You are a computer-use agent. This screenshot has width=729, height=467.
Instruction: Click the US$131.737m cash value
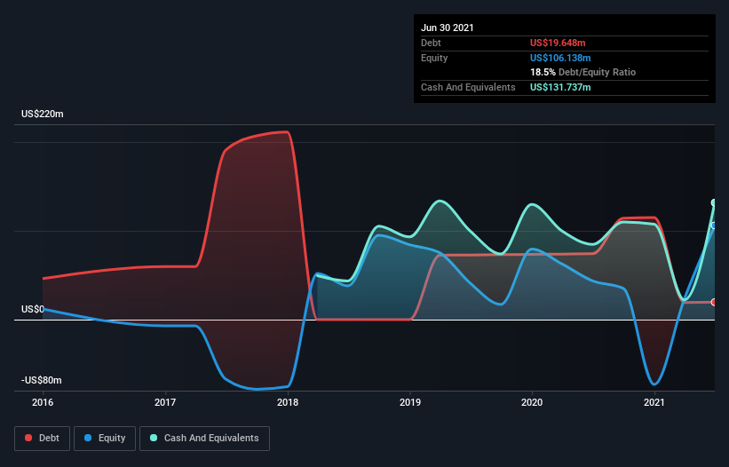pos(560,87)
